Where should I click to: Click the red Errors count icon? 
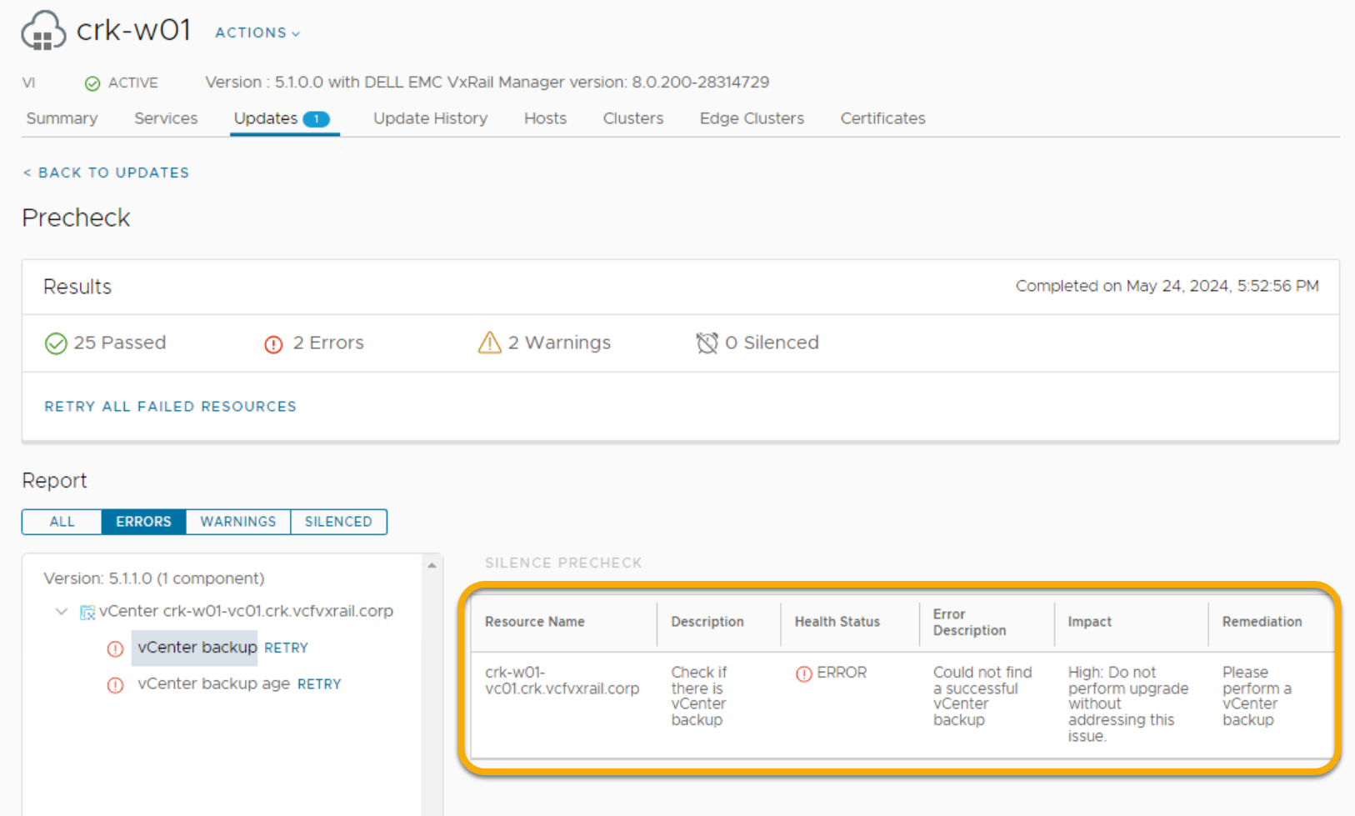273,344
